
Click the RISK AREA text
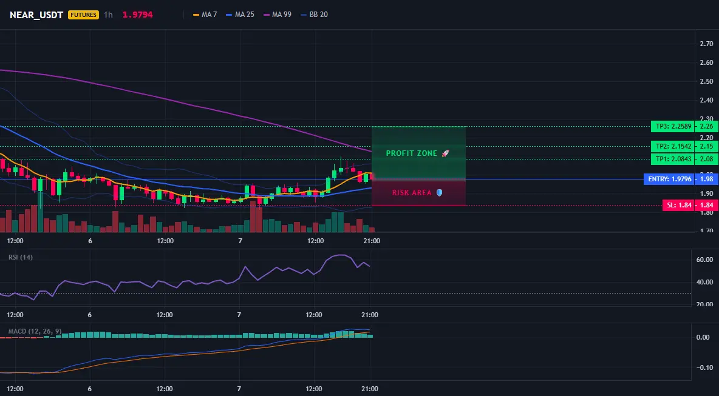coord(412,193)
